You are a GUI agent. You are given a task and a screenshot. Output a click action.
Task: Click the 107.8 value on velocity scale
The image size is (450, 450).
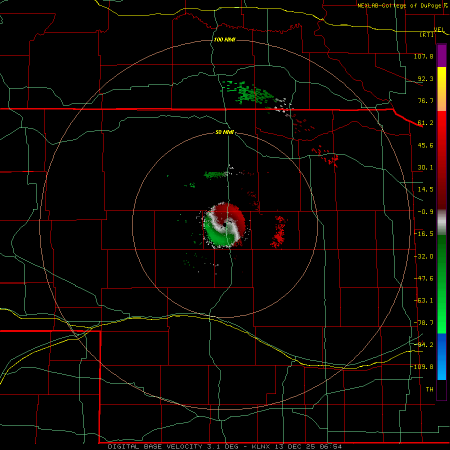423,56
